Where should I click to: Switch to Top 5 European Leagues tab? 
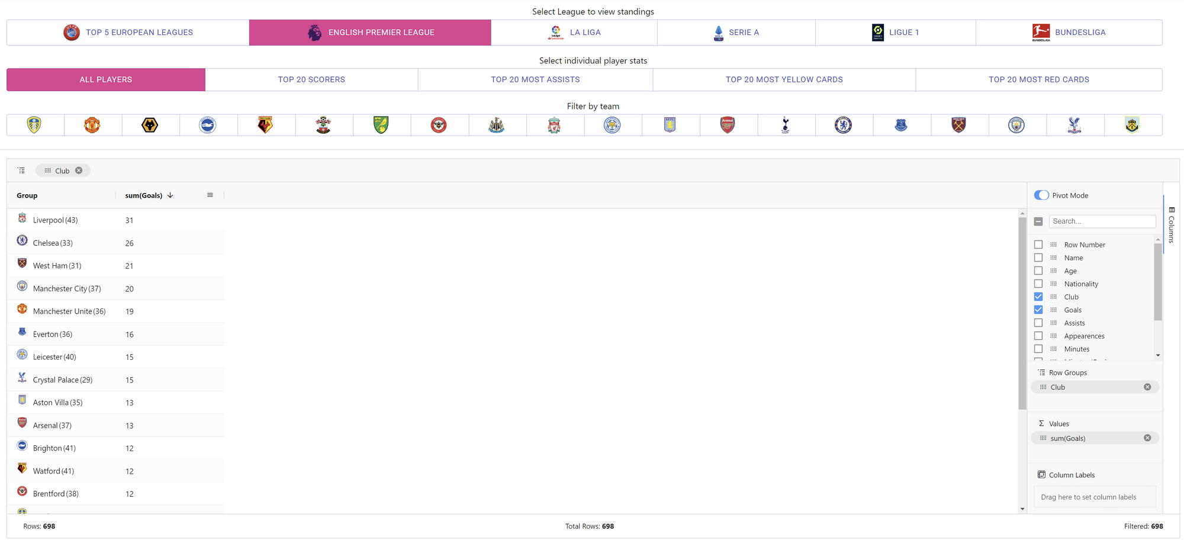point(128,33)
